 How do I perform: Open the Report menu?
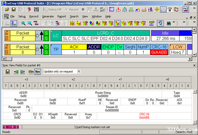[x=62, y=16]
